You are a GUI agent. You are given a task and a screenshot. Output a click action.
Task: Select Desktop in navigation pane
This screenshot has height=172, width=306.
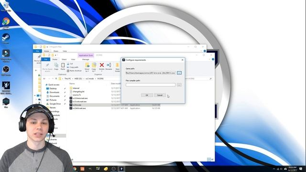[x=53, y=88]
